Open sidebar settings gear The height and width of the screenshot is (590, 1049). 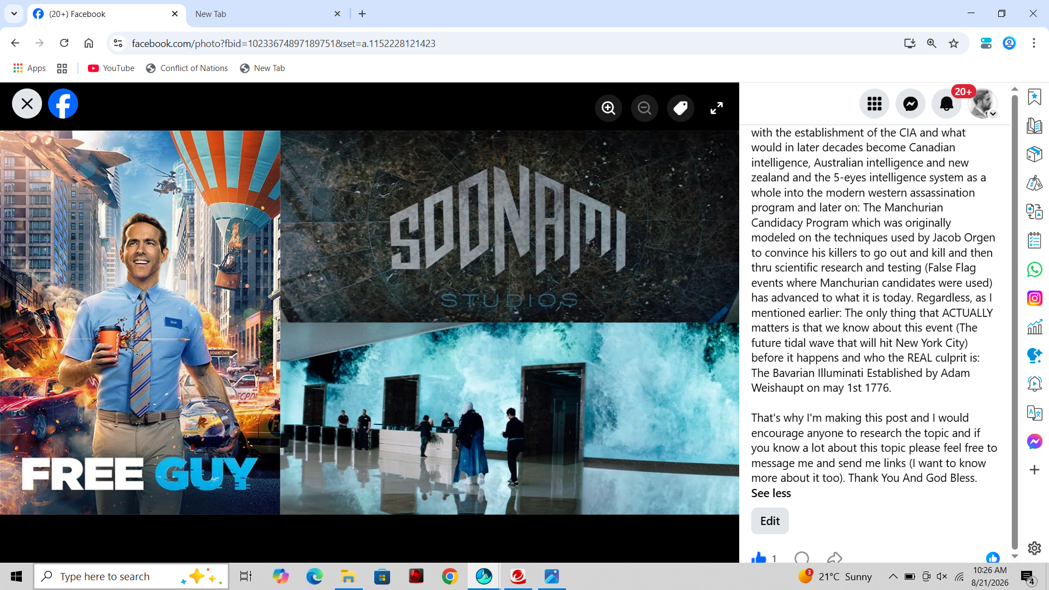click(1034, 548)
